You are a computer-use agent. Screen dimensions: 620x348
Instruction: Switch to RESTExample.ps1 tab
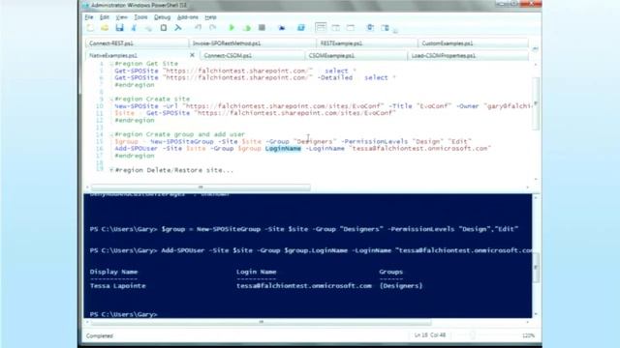[366, 43]
